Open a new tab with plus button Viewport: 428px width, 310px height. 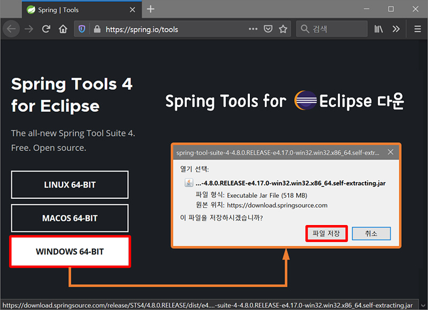150,9
